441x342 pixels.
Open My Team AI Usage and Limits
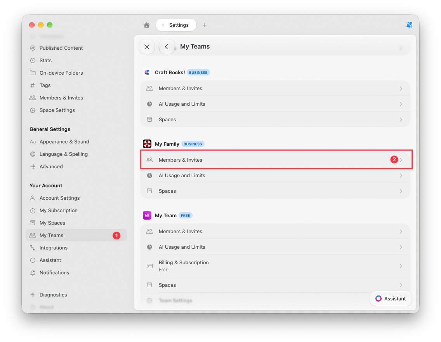275,247
